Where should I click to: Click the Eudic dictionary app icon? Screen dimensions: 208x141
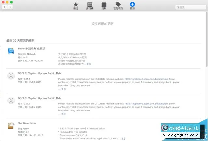click(x=11, y=51)
